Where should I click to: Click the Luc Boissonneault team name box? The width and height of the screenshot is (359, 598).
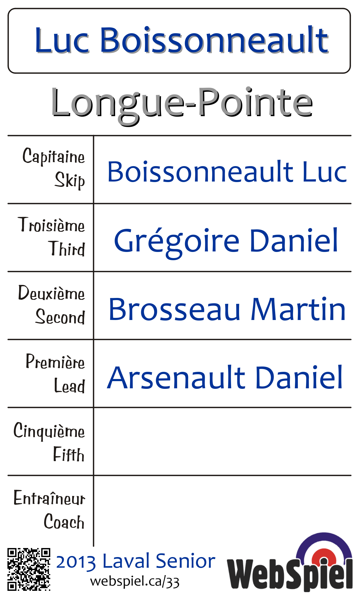tap(179, 41)
